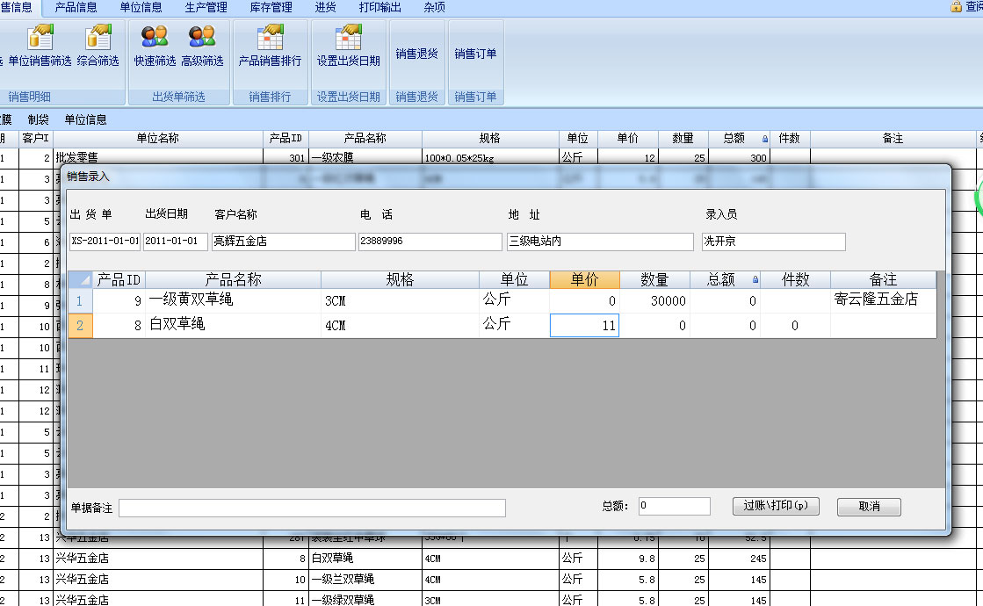This screenshot has height=606, width=983.
Task: Click the 客户名称 field containing 亮辉五金店
Action: pyautogui.click(x=283, y=242)
